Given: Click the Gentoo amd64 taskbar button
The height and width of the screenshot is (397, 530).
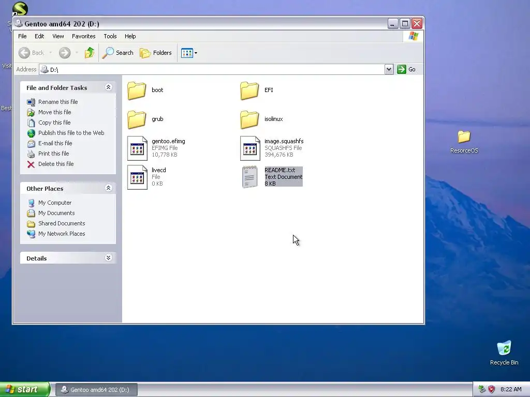Looking at the screenshot, I should (96, 390).
